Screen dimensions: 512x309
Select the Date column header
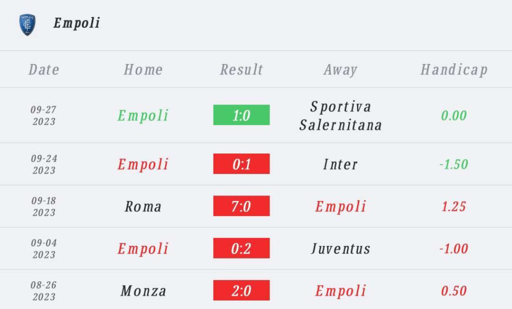44,69
